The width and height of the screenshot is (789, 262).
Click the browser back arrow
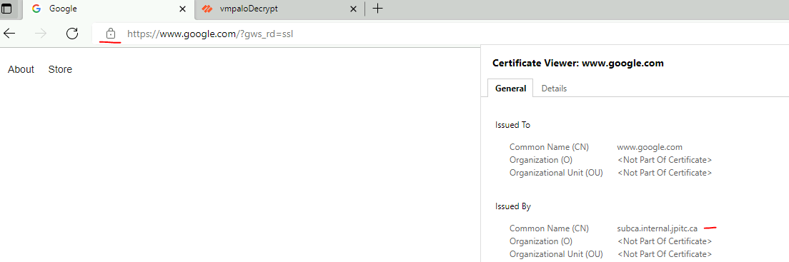click(9, 34)
